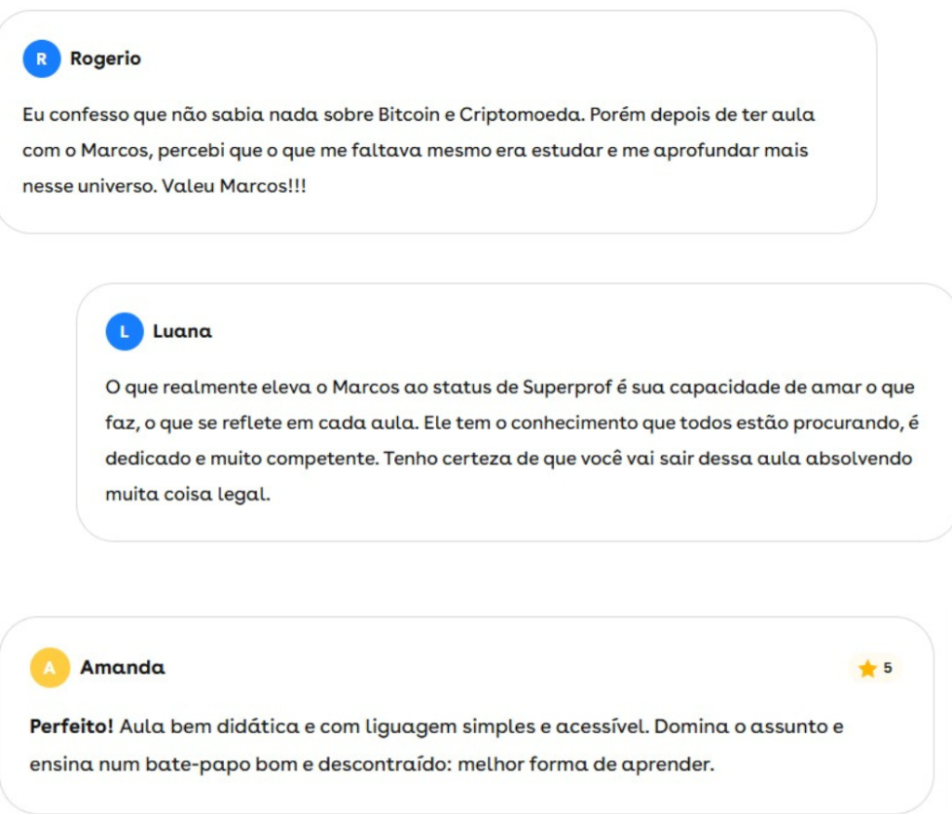Select the reviewer name Amanda
This screenshot has height=814, width=952.
[123, 668]
